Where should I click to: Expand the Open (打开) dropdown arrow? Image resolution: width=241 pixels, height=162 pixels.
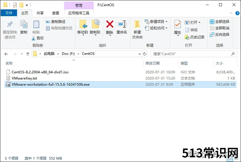pyautogui.click(x=199, y=23)
